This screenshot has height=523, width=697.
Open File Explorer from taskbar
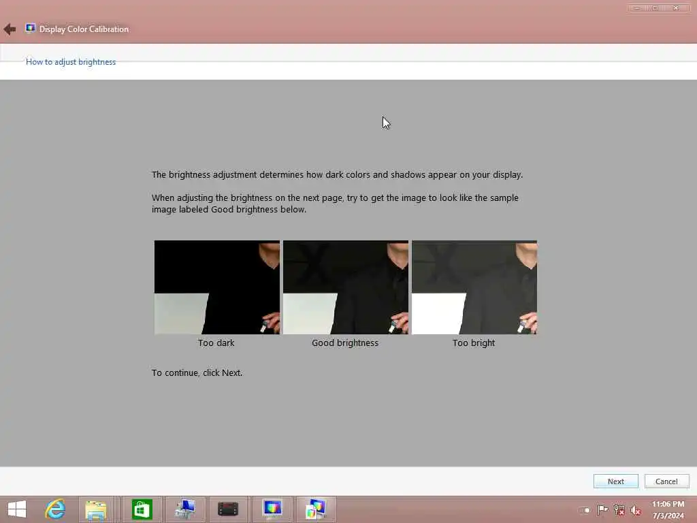point(95,509)
